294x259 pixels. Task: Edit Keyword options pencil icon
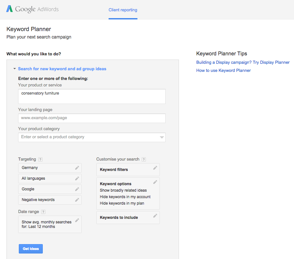pyautogui.click(x=155, y=182)
